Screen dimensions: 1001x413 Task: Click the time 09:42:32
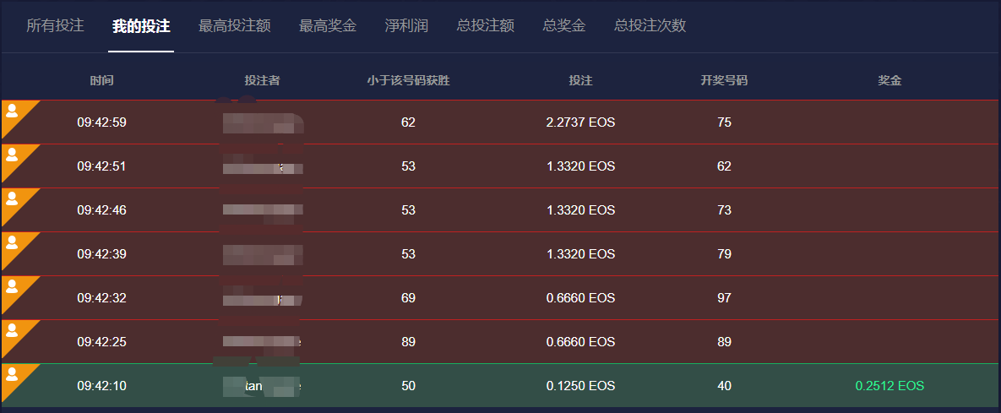point(101,298)
